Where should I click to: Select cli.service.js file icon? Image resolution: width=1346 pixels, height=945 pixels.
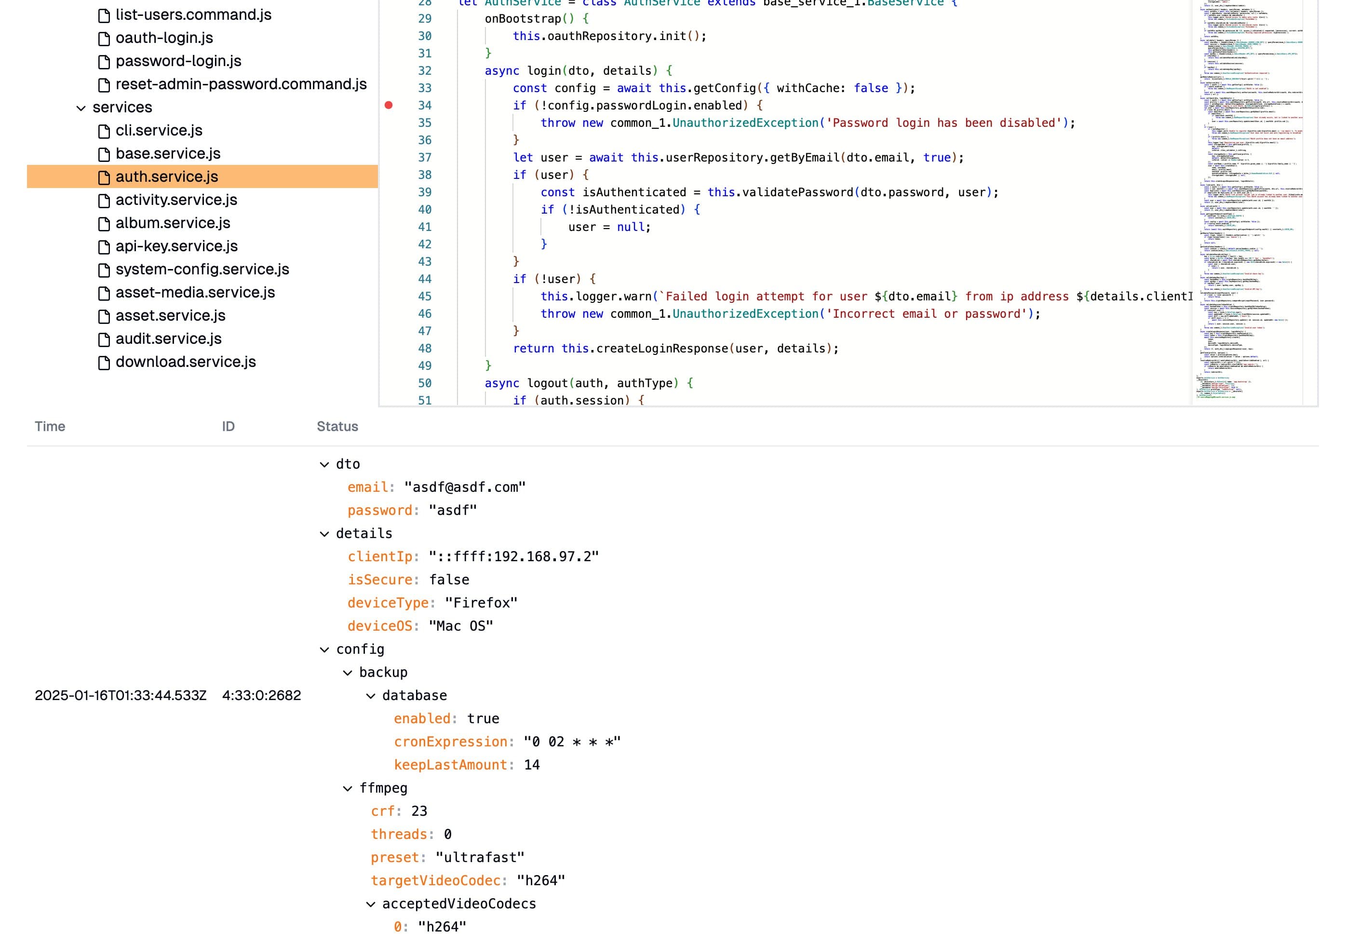104,131
